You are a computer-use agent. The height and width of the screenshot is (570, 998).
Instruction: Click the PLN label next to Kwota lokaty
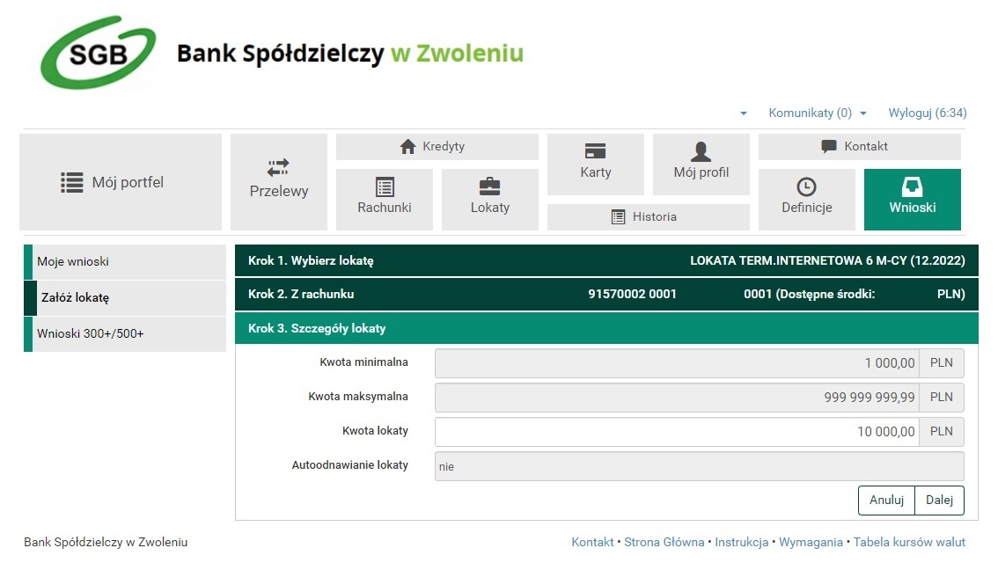942,432
